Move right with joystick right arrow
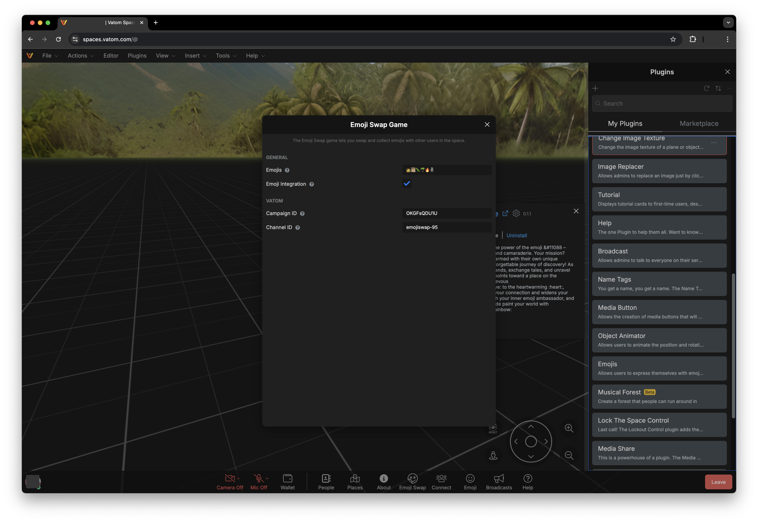The width and height of the screenshot is (758, 522). pyautogui.click(x=546, y=441)
